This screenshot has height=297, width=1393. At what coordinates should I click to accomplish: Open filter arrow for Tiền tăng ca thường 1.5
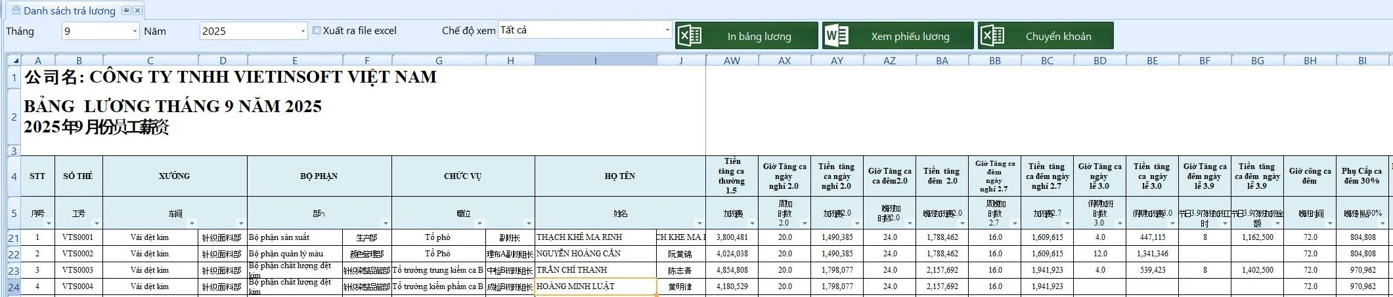[752, 224]
